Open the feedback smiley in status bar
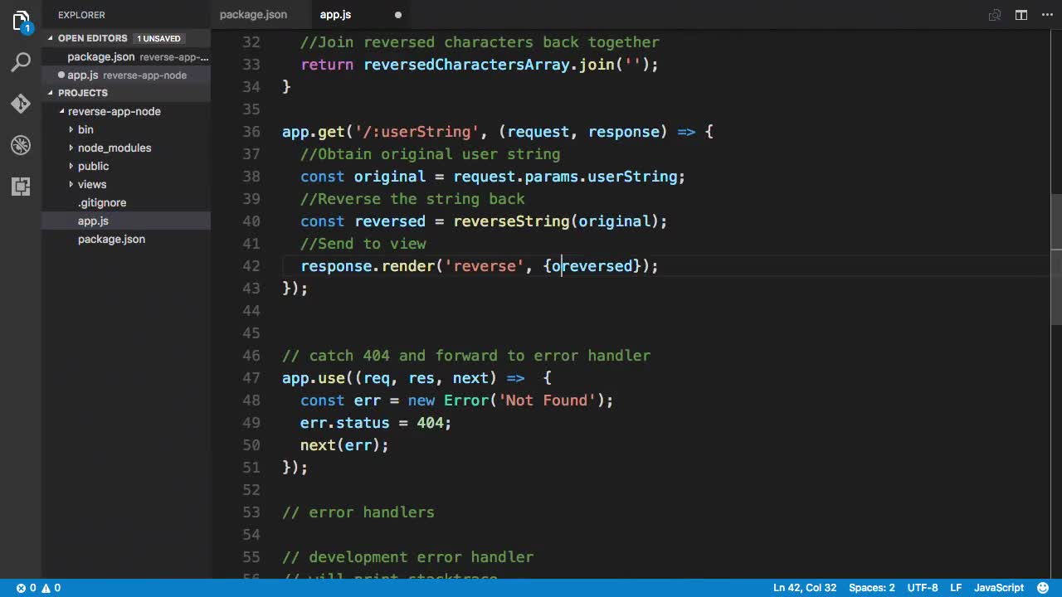Image resolution: width=1062 pixels, height=597 pixels. click(1043, 588)
